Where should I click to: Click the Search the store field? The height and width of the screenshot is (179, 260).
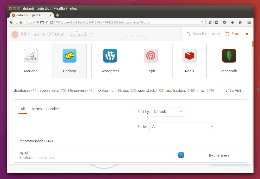coord(206,34)
